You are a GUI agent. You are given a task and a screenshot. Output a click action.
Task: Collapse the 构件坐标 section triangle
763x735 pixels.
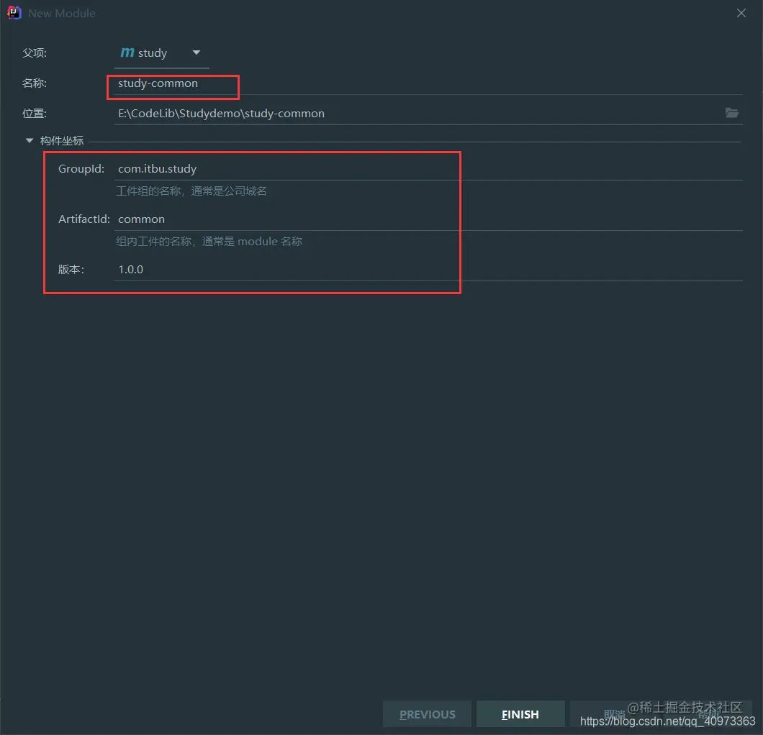30,140
